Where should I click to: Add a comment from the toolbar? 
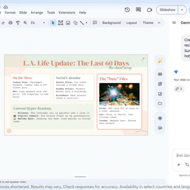click(95, 23)
